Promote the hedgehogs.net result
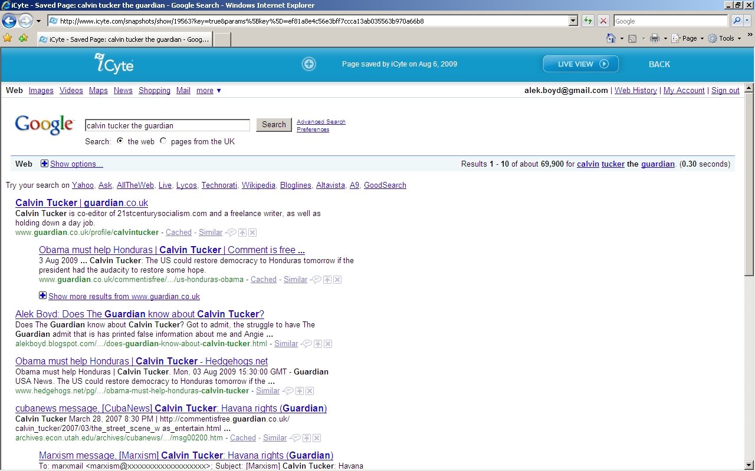The image size is (755, 471). [300, 391]
